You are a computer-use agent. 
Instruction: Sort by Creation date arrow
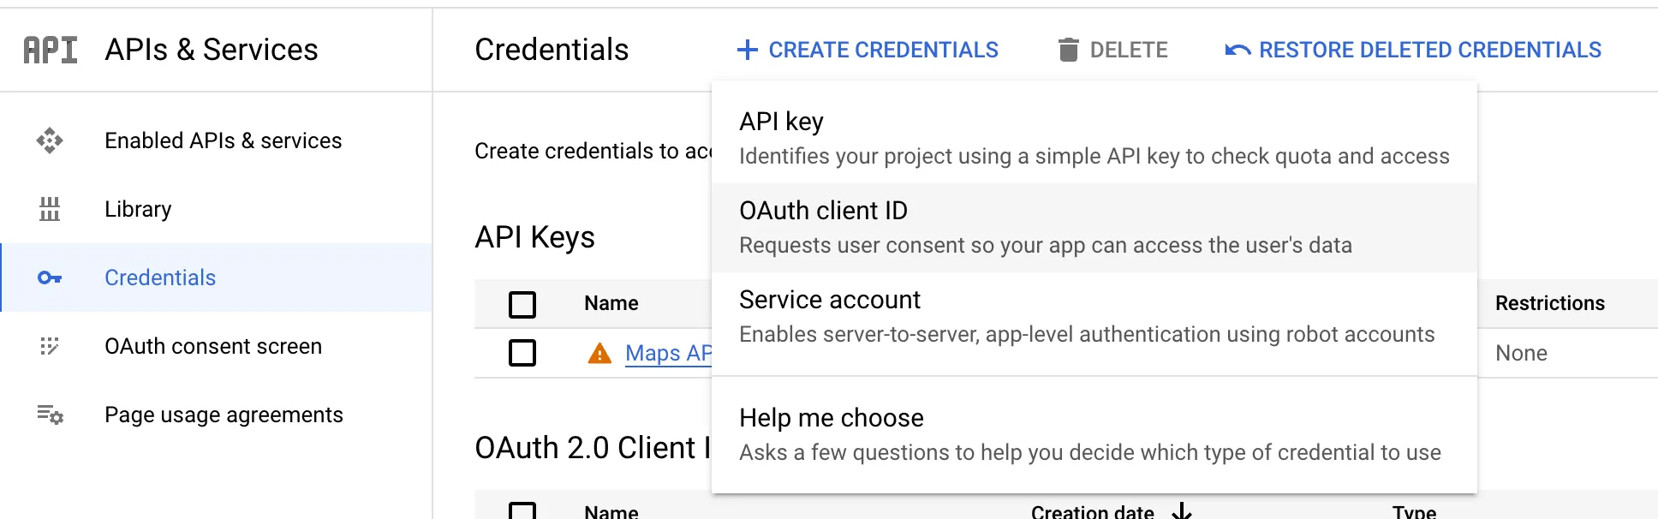point(1182,511)
